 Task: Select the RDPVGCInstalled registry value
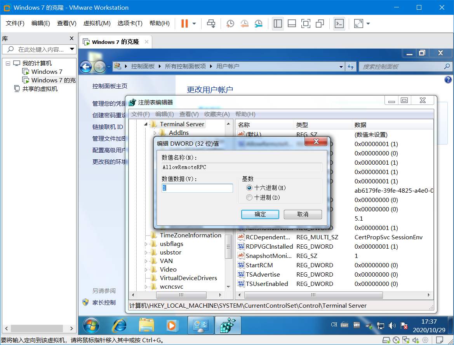[269, 246]
